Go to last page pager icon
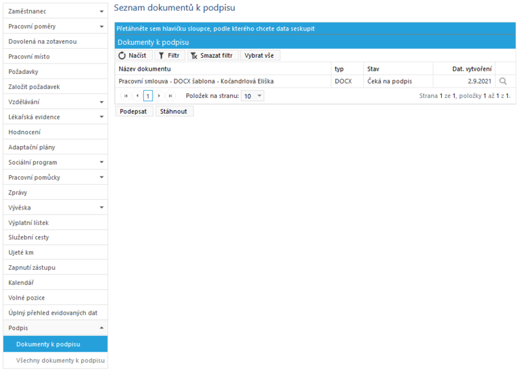519x371 pixels. pos(170,96)
